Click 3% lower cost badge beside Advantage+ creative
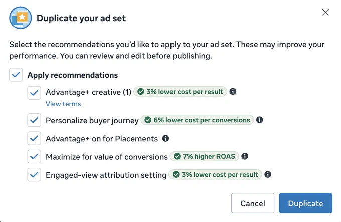Viewport: 341px width, 222px height. click(181, 91)
